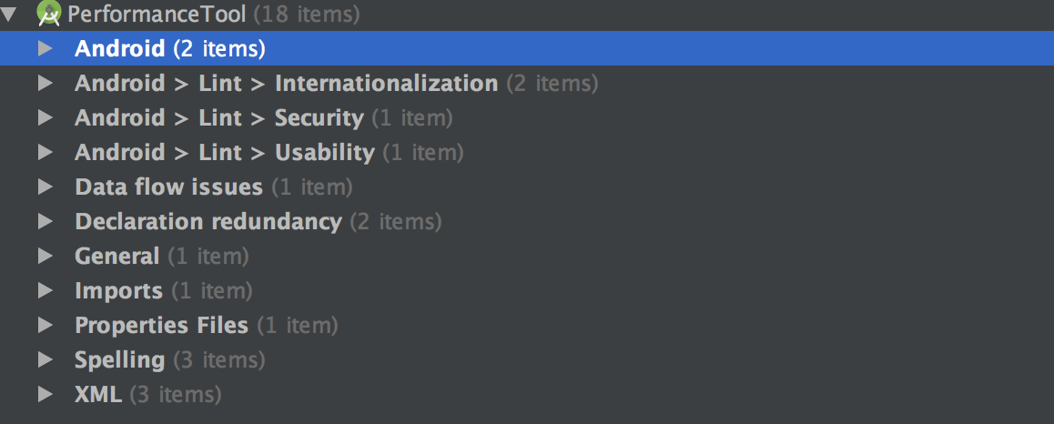Expand the Properties Files arrow
The width and height of the screenshot is (1054, 424).
click(x=45, y=325)
